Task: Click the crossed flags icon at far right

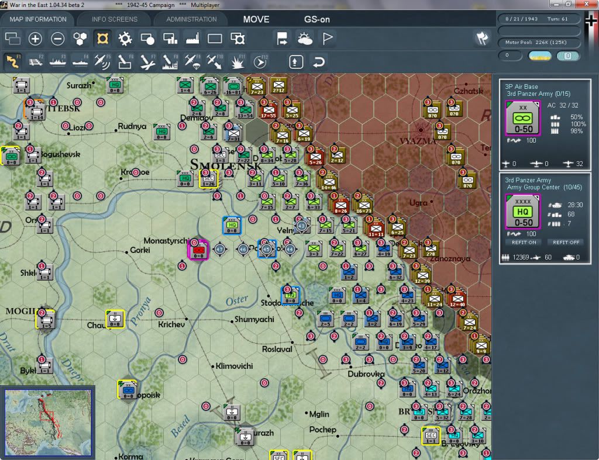Action: pyautogui.click(x=482, y=38)
